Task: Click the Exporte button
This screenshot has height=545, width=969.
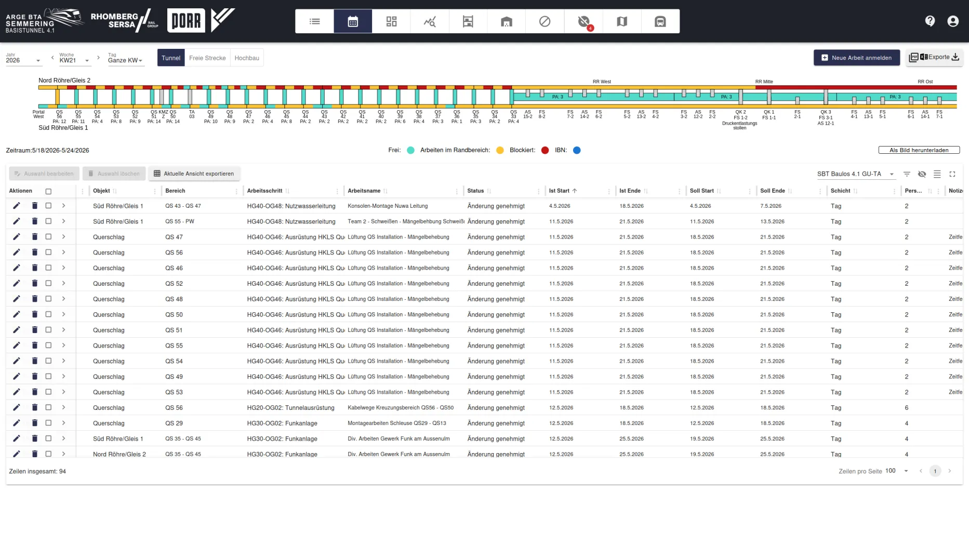Action: tap(934, 57)
